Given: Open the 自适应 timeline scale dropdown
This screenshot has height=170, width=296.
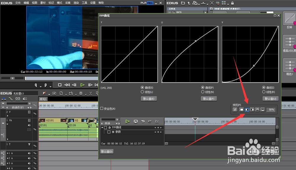Looking at the screenshot, I should 28,108.
